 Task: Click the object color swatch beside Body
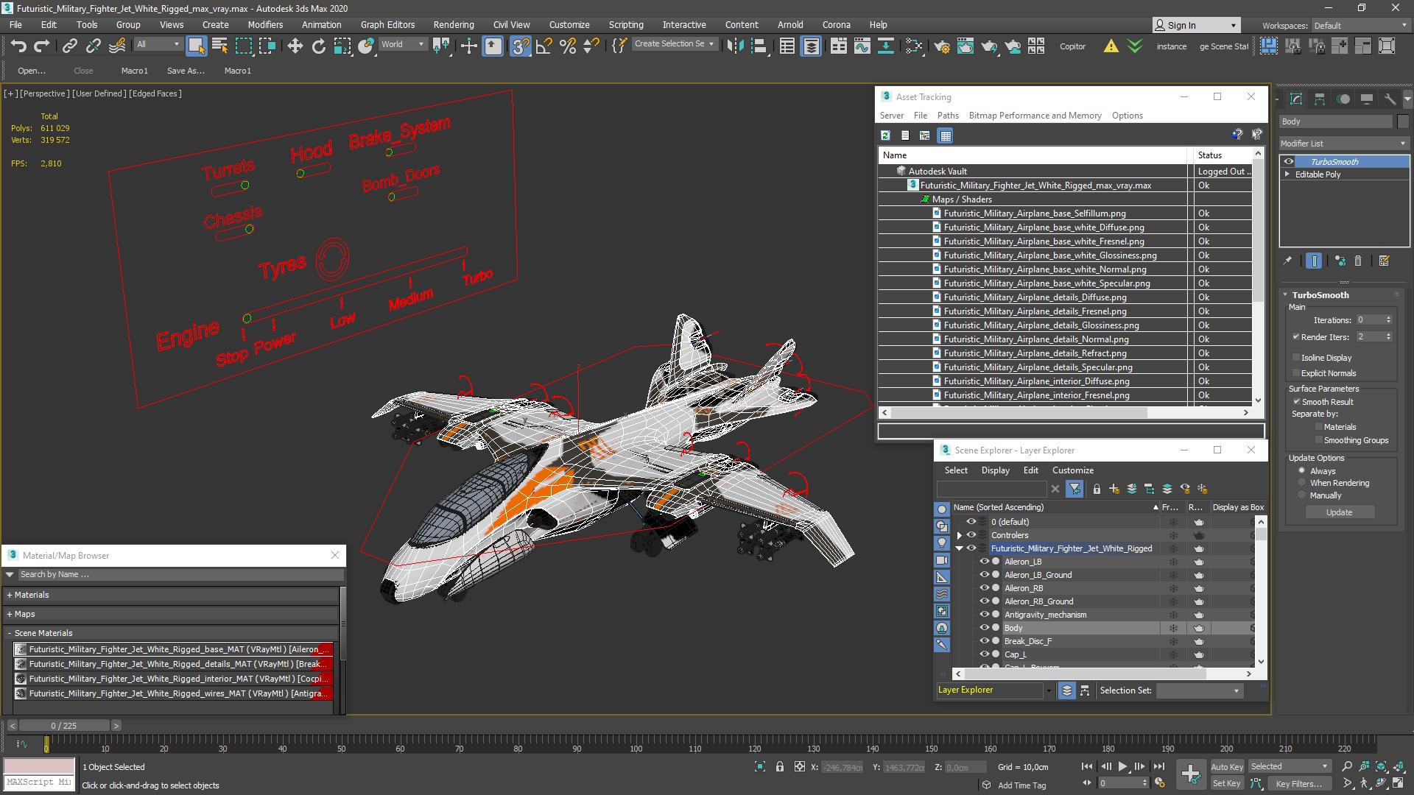click(1403, 121)
